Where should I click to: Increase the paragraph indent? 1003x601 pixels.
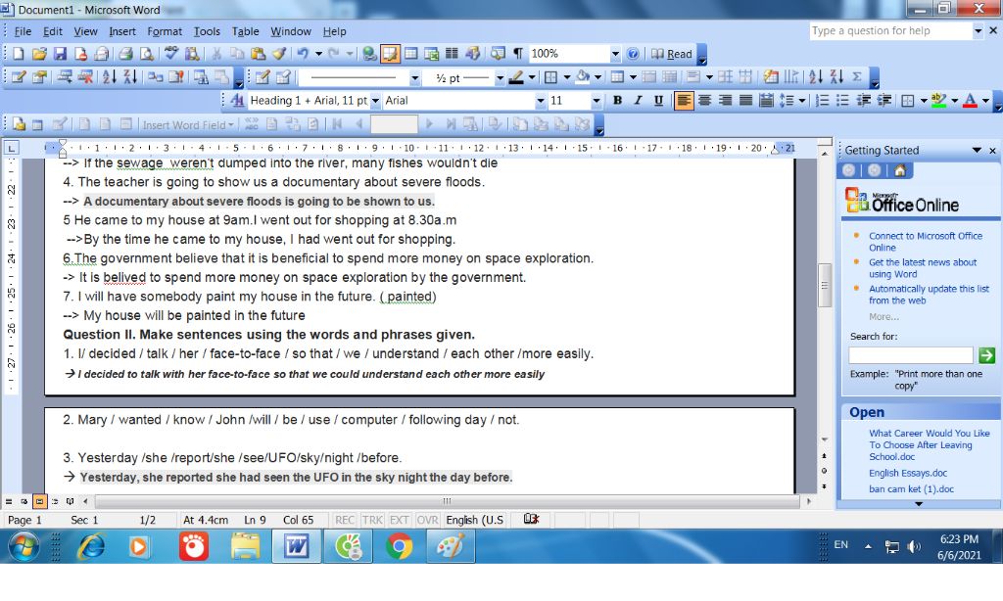coord(884,101)
